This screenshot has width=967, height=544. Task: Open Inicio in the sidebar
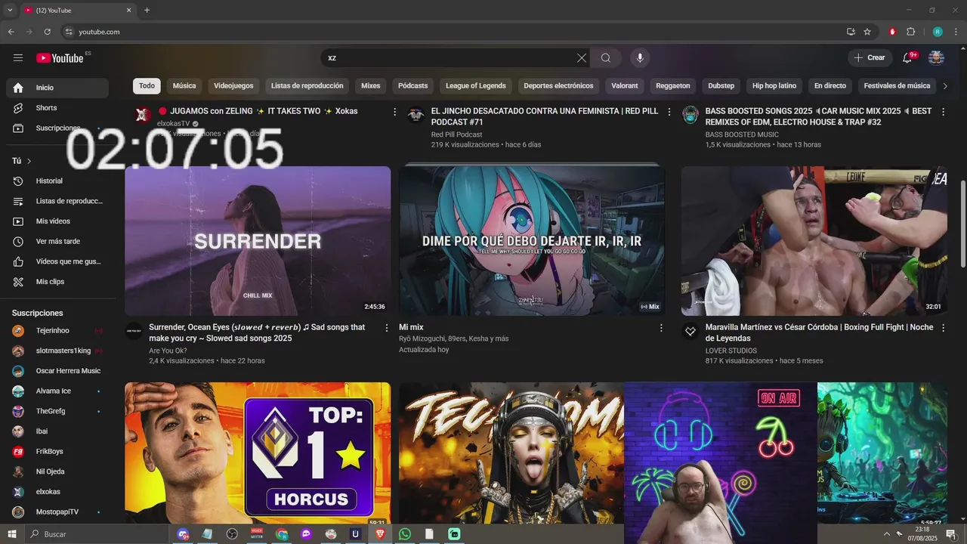[57, 88]
